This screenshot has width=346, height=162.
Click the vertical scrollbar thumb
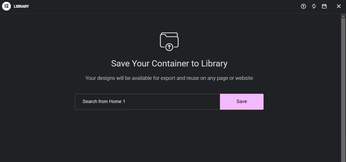coord(343,88)
